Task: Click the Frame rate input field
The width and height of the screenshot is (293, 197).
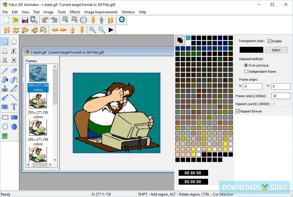Action: tap(281, 96)
